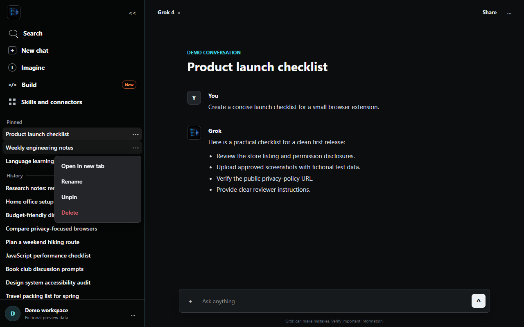Click the plus attach icon in the message box
Screen dimensions: 524x327
(190, 301)
